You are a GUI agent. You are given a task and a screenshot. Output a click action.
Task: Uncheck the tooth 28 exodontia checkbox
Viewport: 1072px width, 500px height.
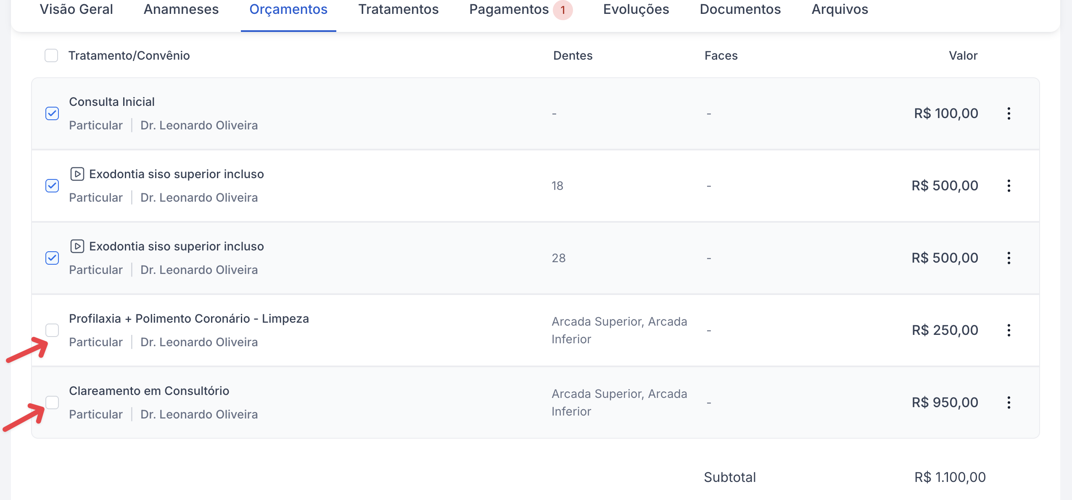(52, 258)
